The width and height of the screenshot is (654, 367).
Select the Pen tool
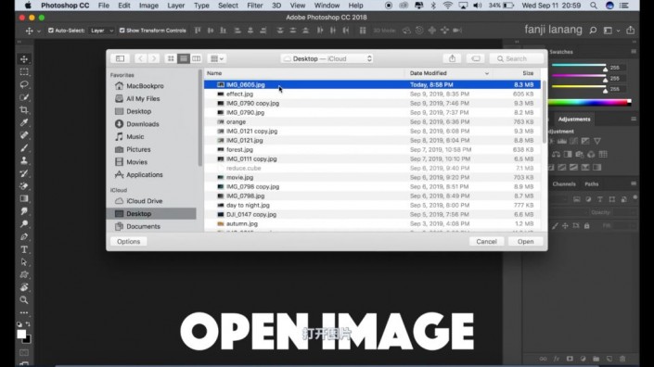click(24, 236)
